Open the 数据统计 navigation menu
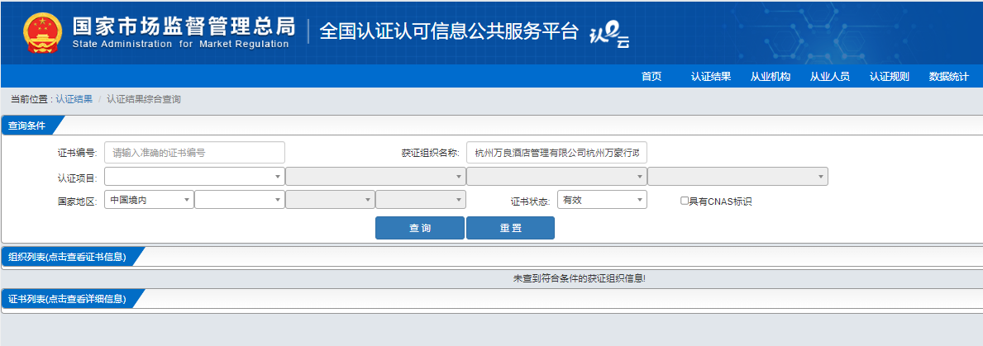The height and width of the screenshot is (346, 983). pyautogui.click(x=948, y=76)
